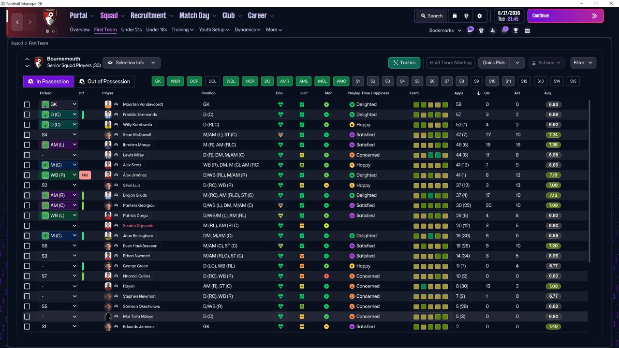Viewport: 619px width, 348px height.
Task: Open the bookmark icon next to Search
Action: pyautogui.click(x=455, y=16)
